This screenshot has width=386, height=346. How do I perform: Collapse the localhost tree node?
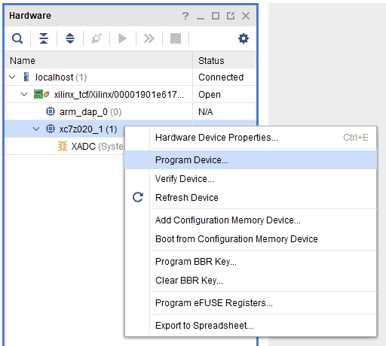click(x=12, y=77)
